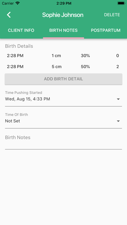Click the Not Set time of birth value
This screenshot has height=225, width=127.
(x=13, y=121)
